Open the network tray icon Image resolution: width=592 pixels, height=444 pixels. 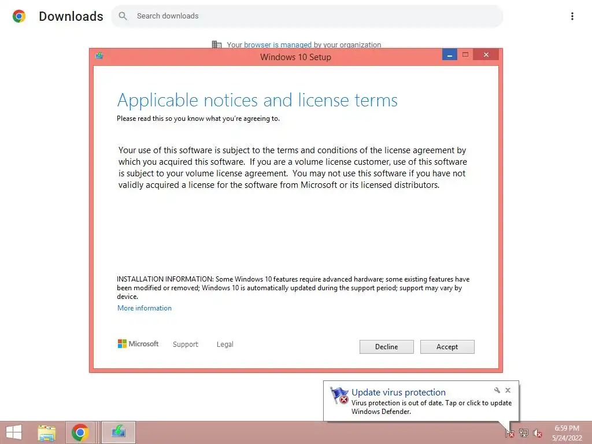[523, 432]
